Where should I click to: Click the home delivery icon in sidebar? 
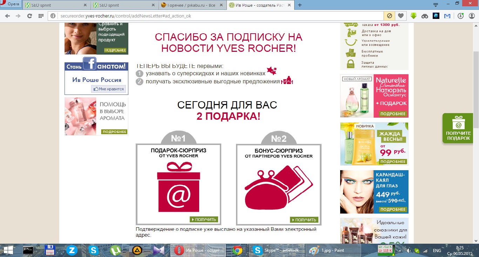pos(351,33)
